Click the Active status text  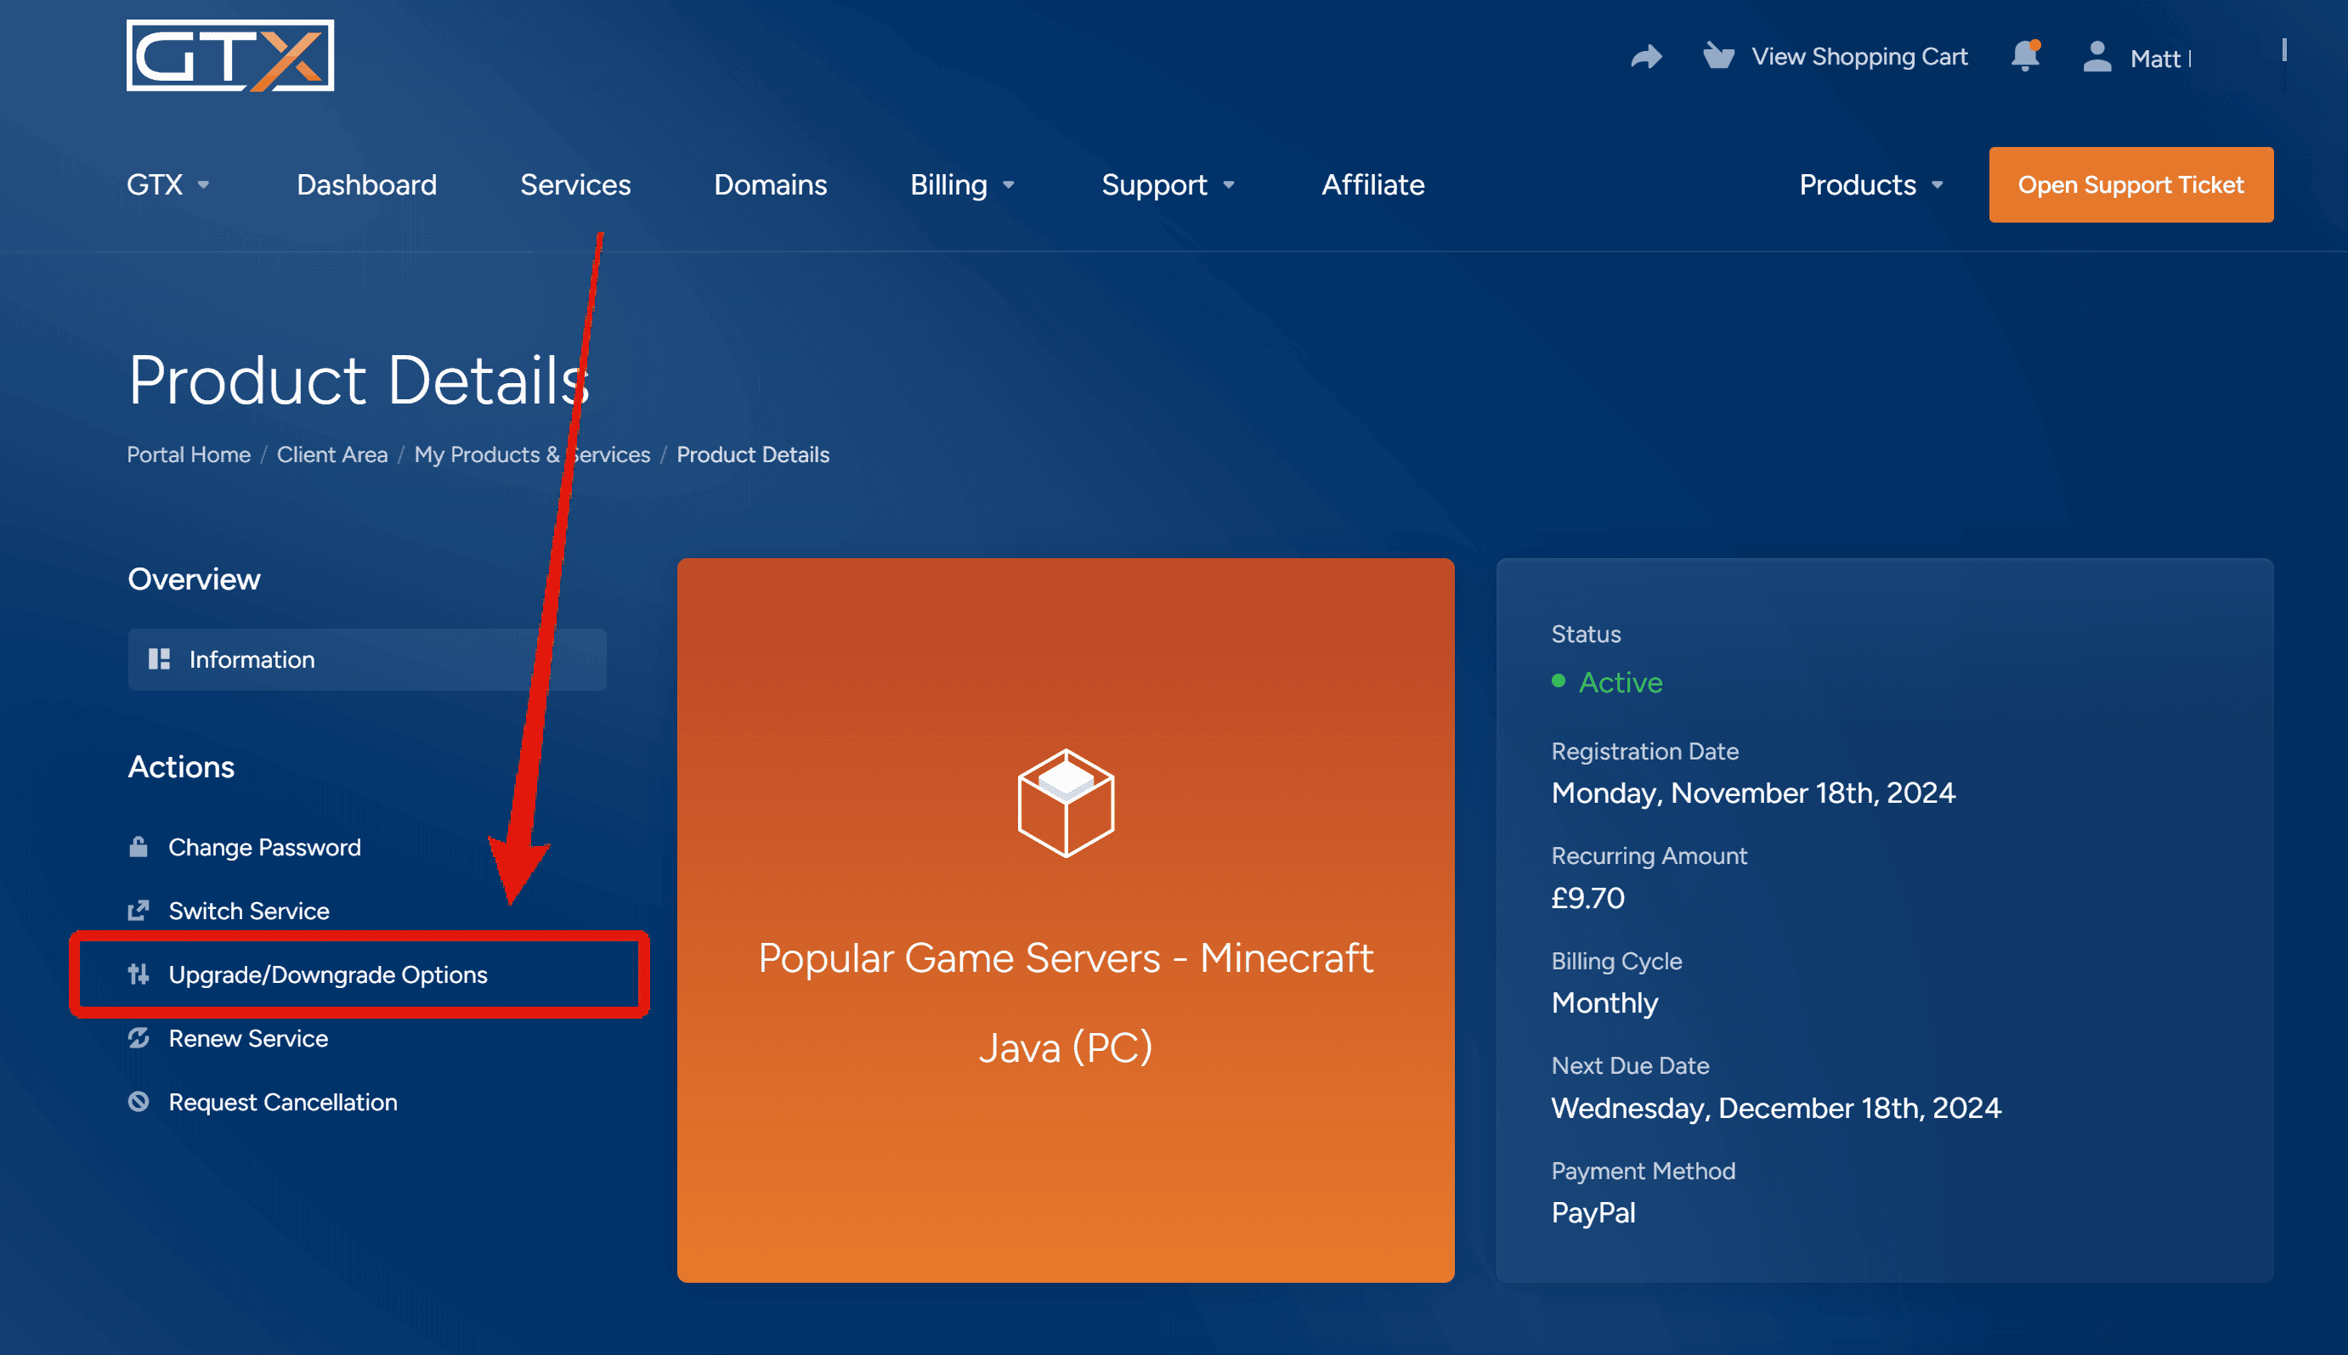point(1621,682)
